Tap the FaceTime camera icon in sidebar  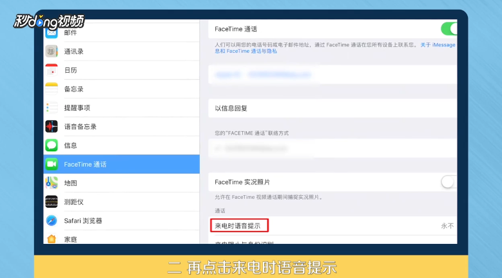(x=51, y=164)
